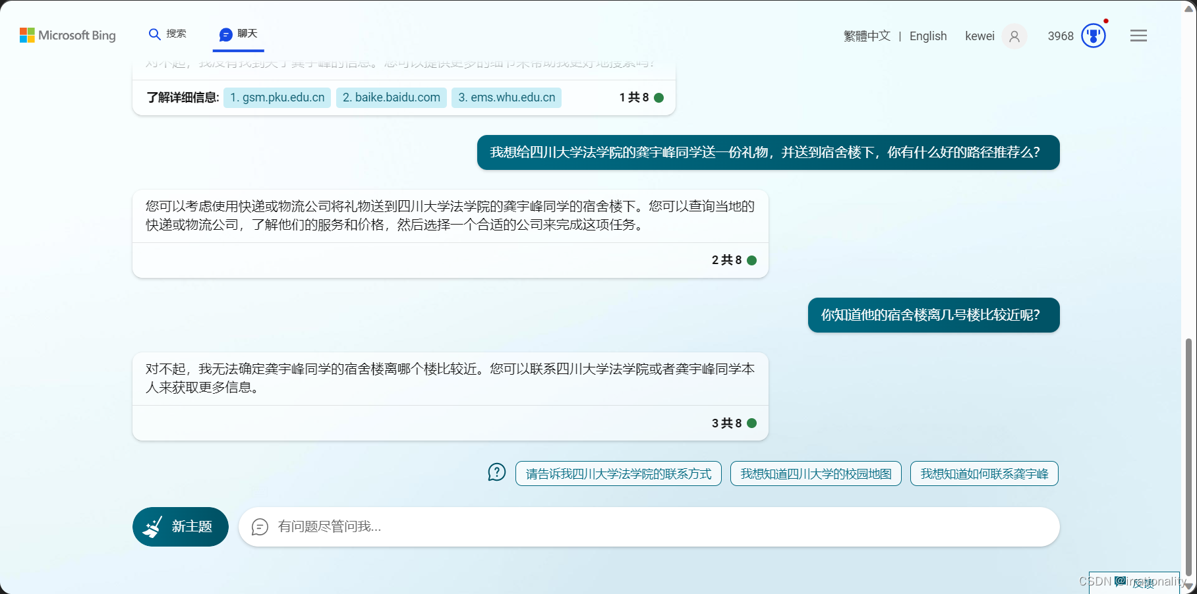Viewport: 1197px width, 594px height.
Task: Click the green dot beside 3共8
Action: 751,423
